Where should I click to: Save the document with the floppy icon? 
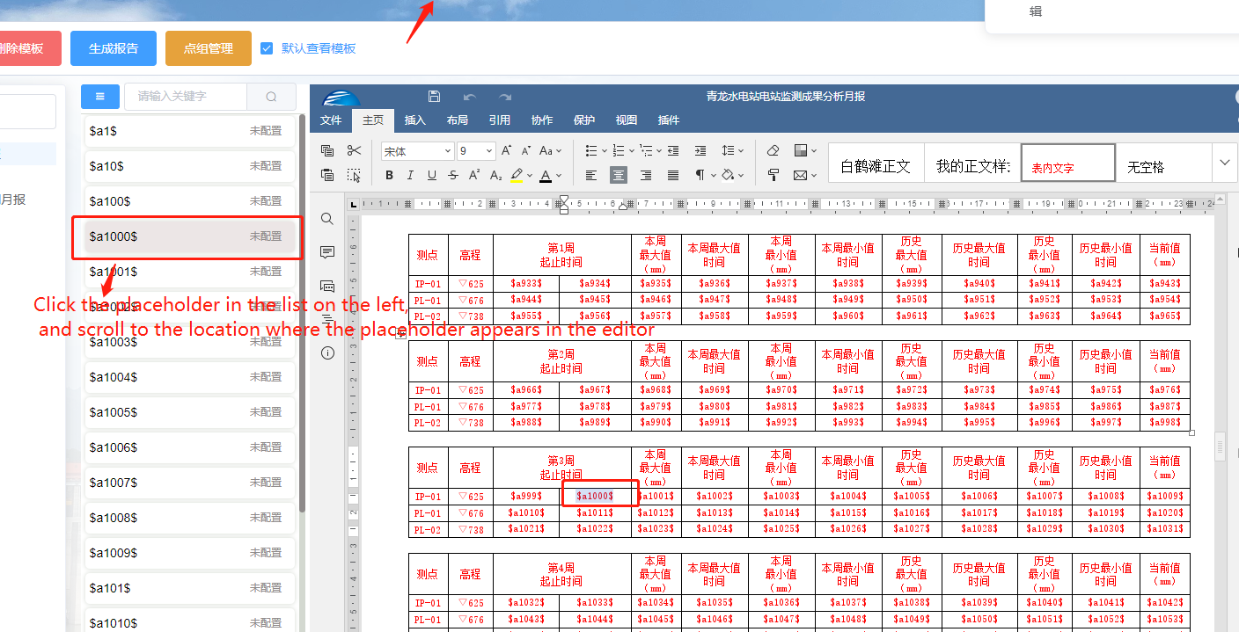(434, 97)
